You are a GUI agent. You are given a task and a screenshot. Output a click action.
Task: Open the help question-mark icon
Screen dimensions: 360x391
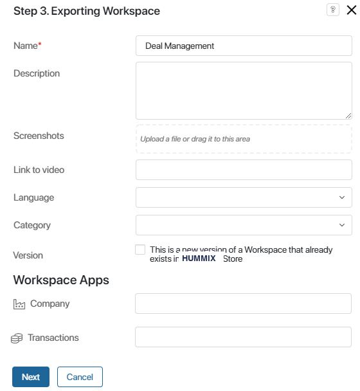(332, 10)
